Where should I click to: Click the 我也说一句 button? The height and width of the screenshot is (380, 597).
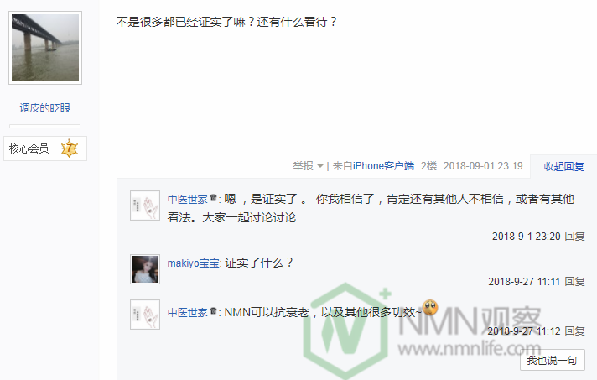(x=552, y=360)
